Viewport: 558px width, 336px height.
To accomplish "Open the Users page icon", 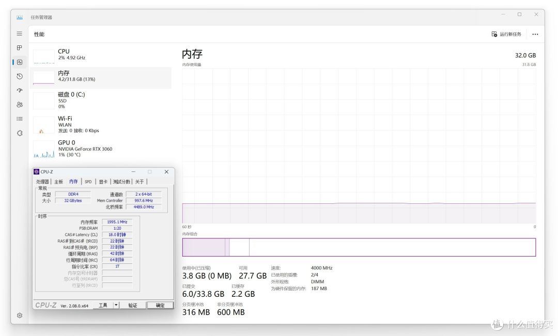I will (19, 104).
